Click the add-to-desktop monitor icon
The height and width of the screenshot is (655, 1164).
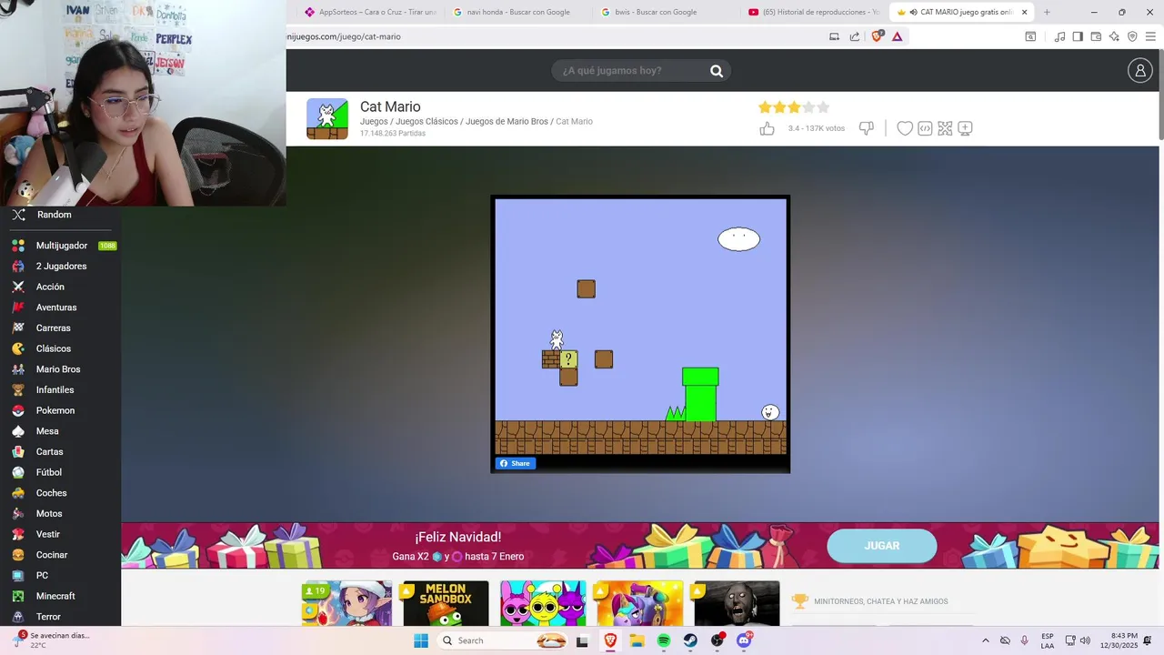[965, 128]
